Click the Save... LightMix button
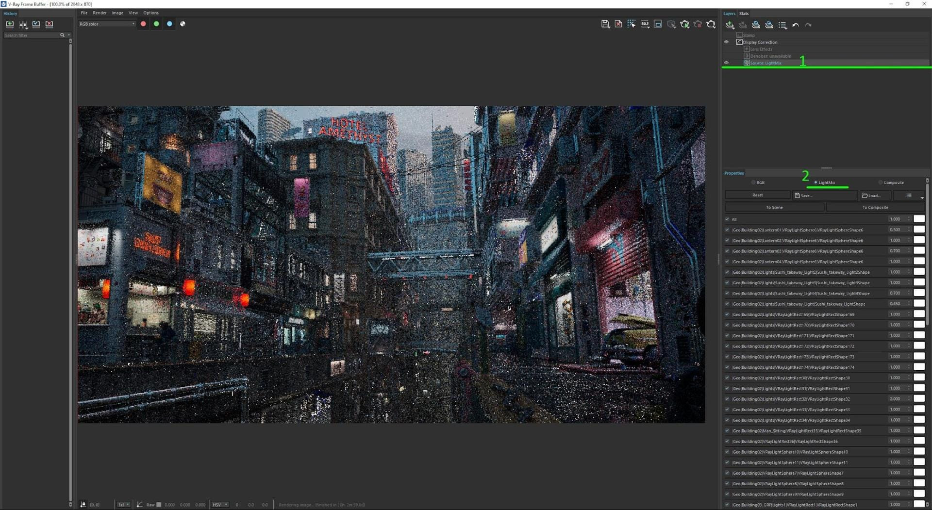Image resolution: width=932 pixels, height=510 pixels. pos(825,196)
